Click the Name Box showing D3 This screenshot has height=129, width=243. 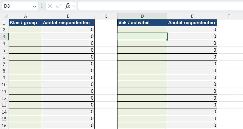pyautogui.click(x=20, y=6)
